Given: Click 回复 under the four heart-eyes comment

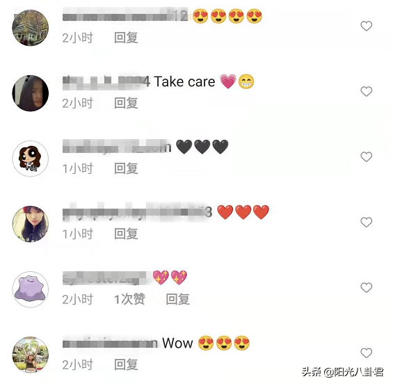Looking at the screenshot, I should point(126,38).
